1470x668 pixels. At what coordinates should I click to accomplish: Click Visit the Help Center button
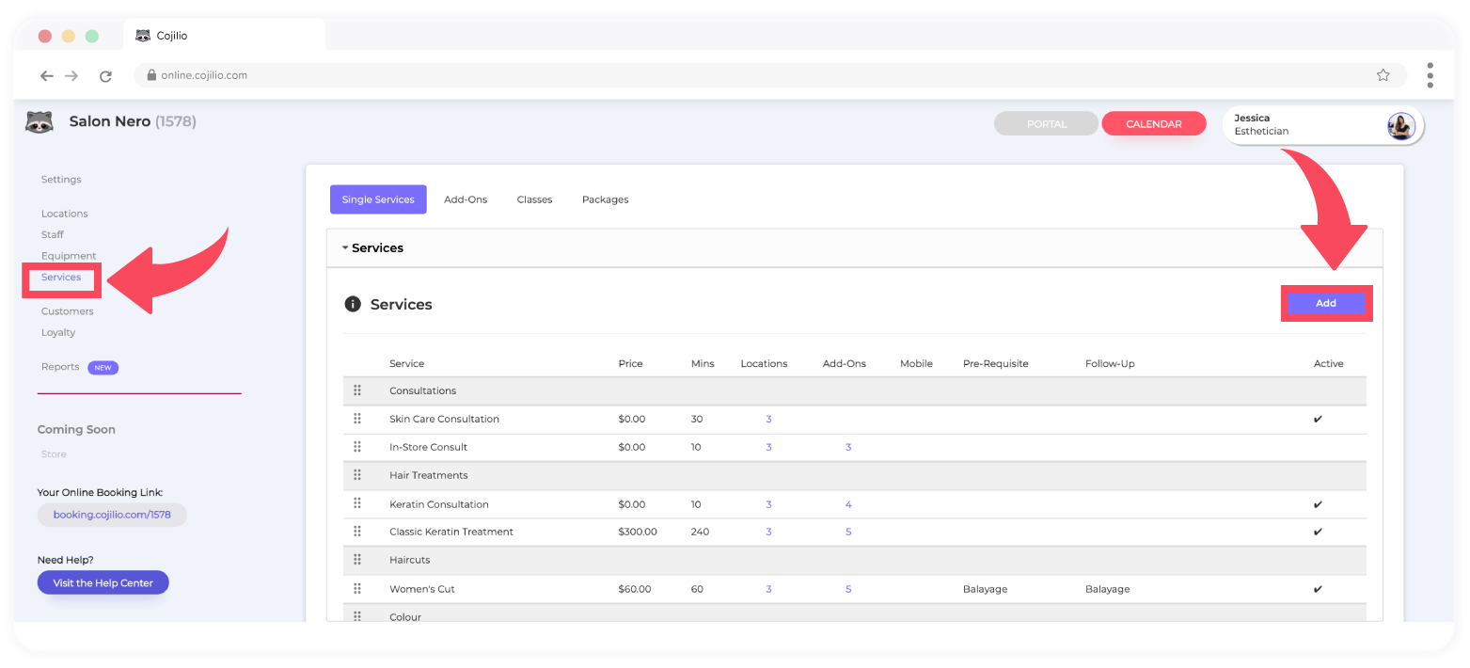pyautogui.click(x=103, y=583)
